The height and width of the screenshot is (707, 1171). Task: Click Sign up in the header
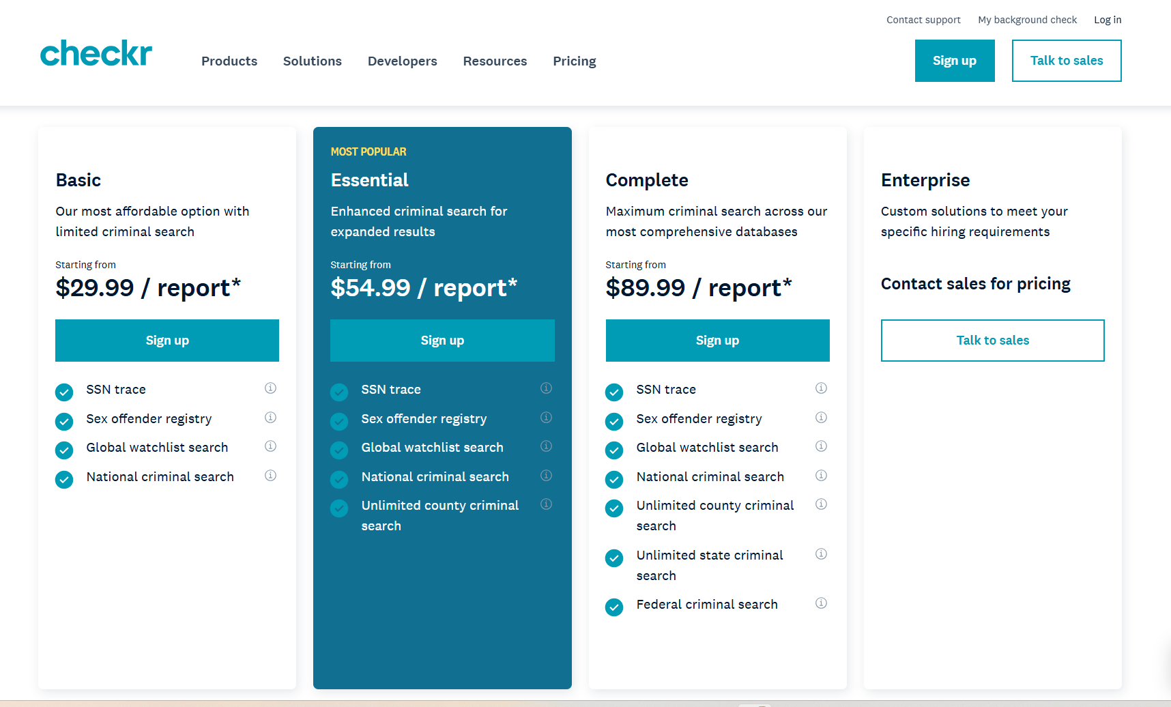[x=955, y=61]
